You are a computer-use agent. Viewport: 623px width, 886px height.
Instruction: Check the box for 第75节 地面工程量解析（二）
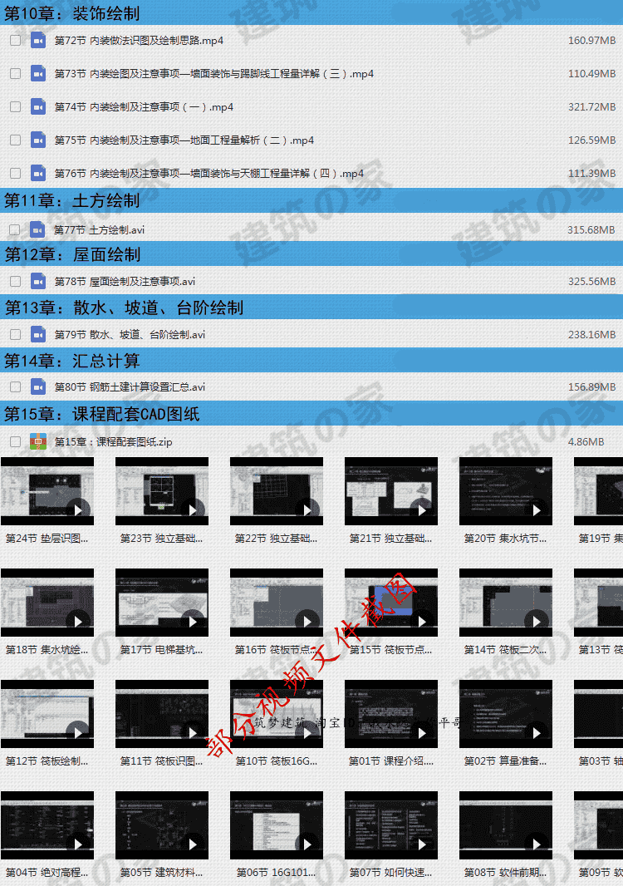[x=15, y=140]
